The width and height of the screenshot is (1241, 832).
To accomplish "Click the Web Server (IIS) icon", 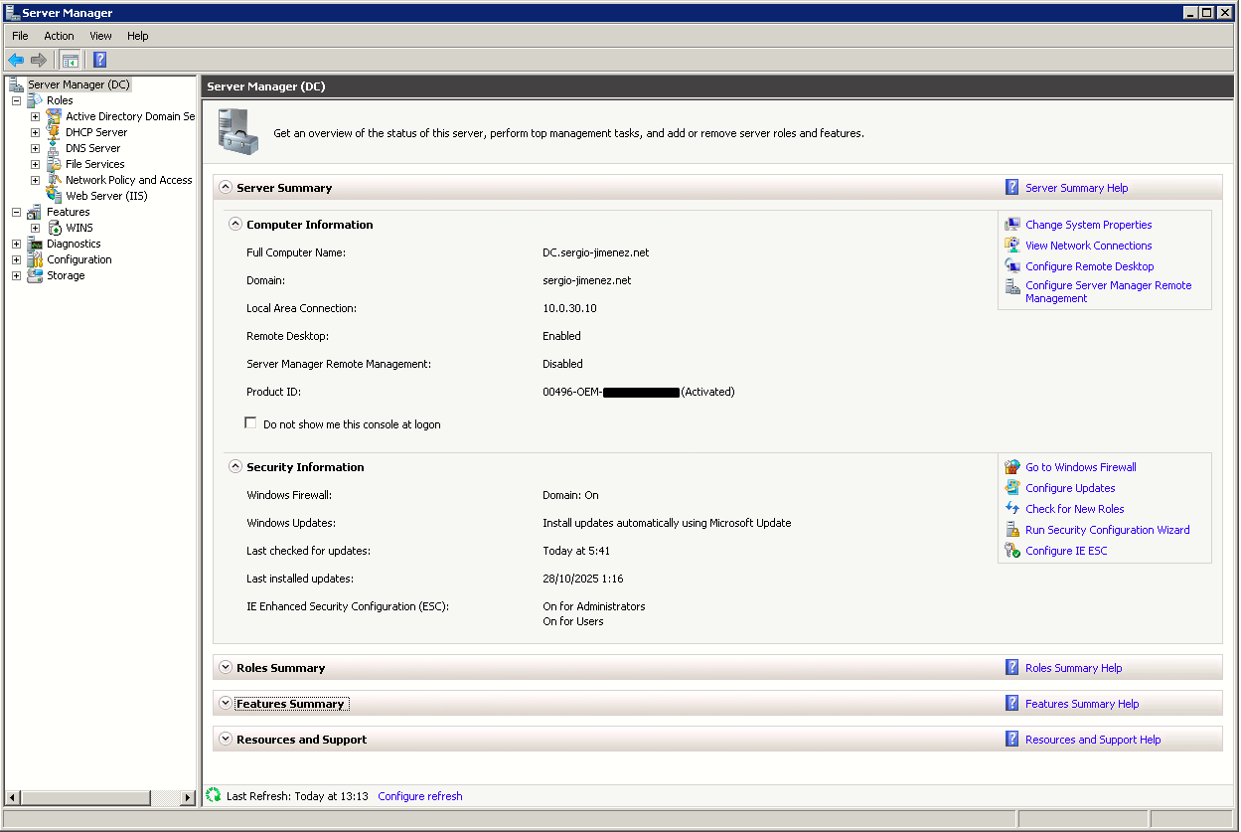I will (x=54, y=196).
